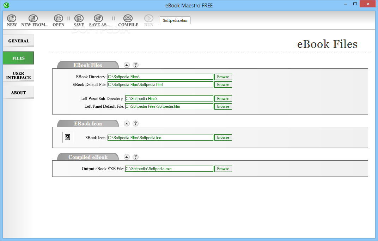Click the EBook Default File field
378x241 pixels.
click(x=160, y=85)
